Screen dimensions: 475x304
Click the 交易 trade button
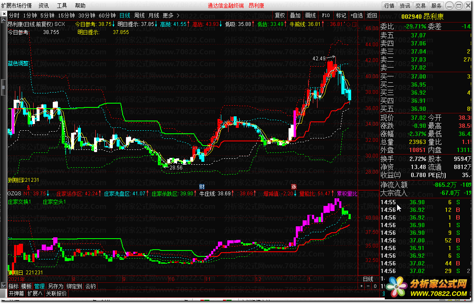tap(421, 6)
